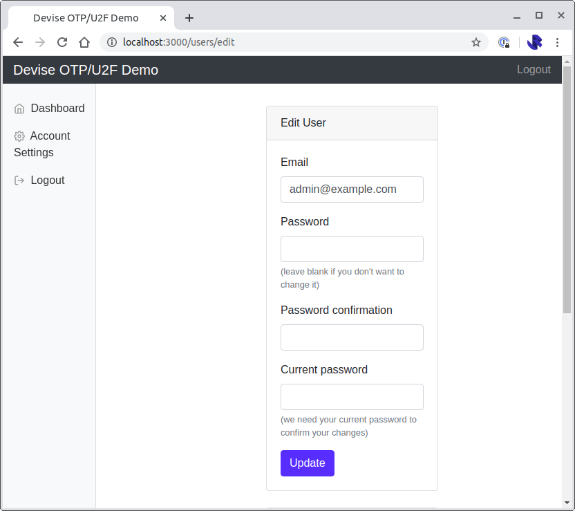The width and height of the screenshot is (575, 511).
Task: Focus the Email input field
Action: tap(352, 189)
